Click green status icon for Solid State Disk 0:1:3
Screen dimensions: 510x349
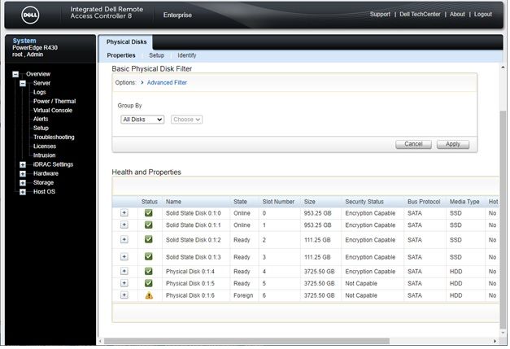pyautogui.click(x=149, y=256)
